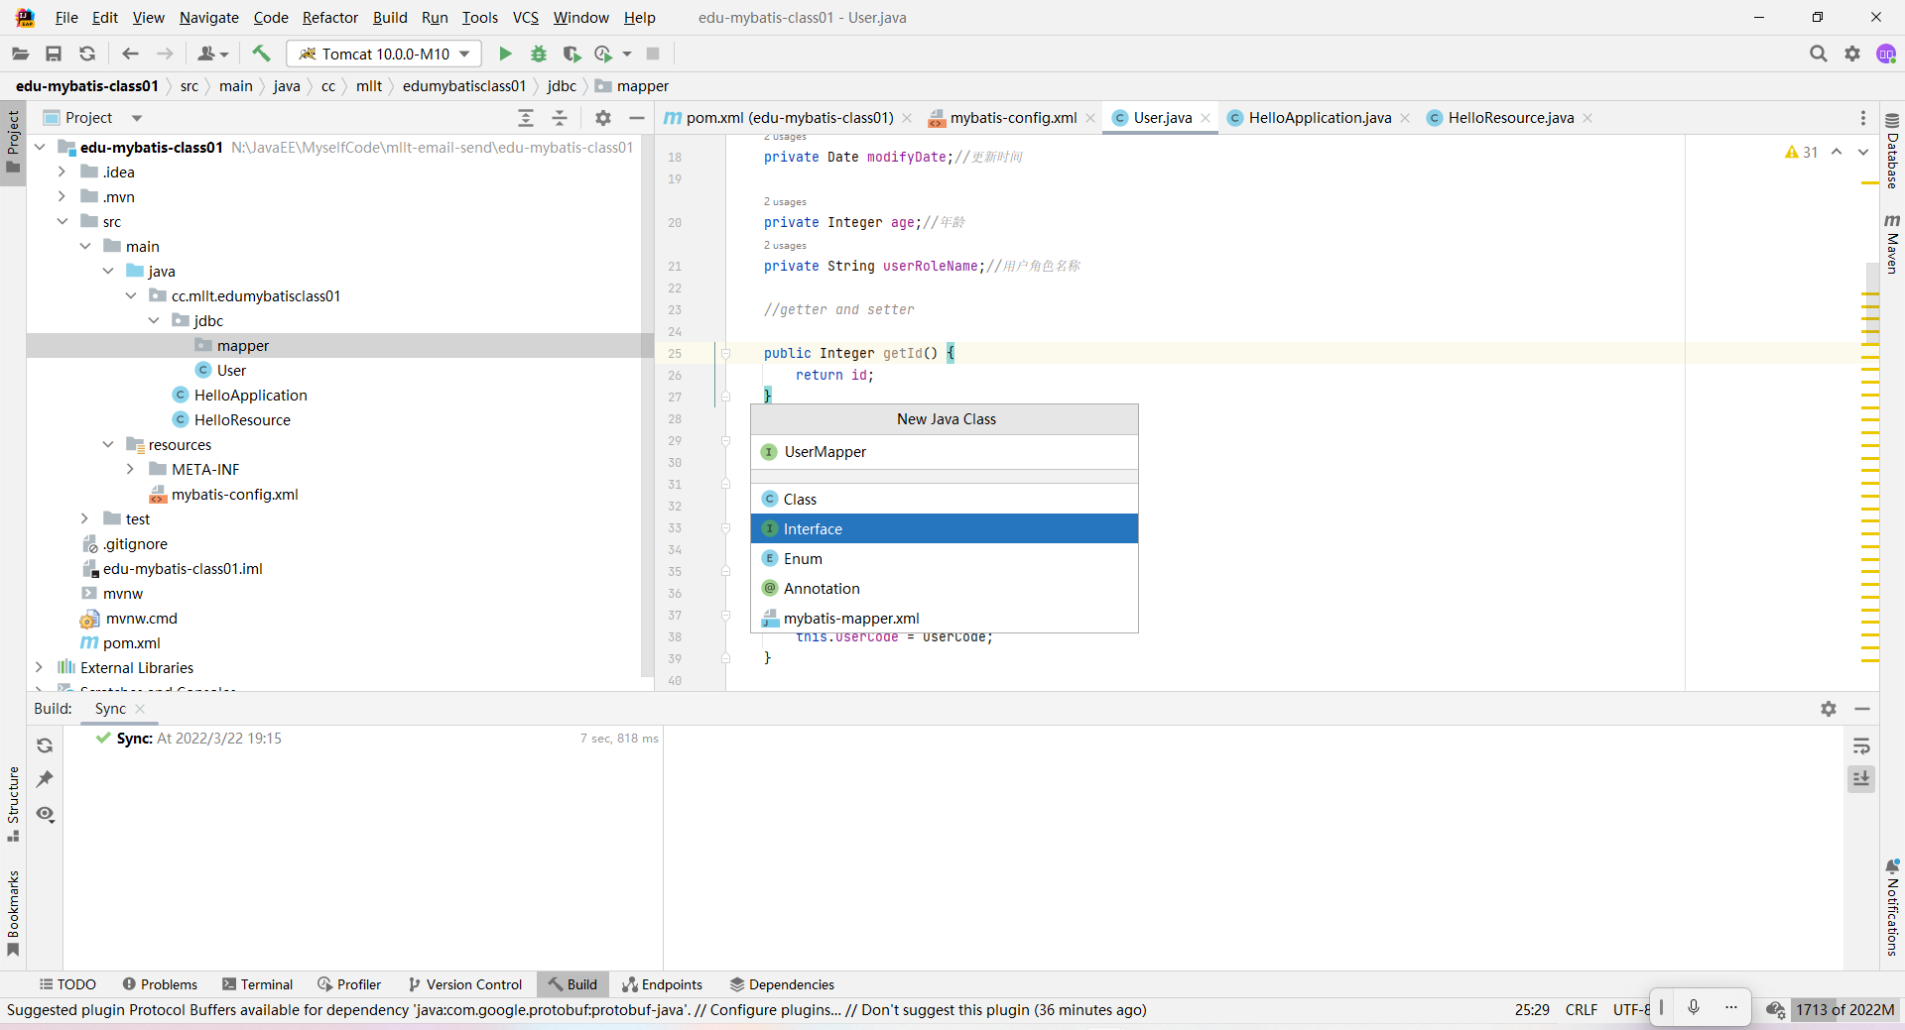Image resolution: width=1905 pixels, height=1030 pixels.
Task: Go to previous highlighted warning arrow
Action: point(1837,152)
